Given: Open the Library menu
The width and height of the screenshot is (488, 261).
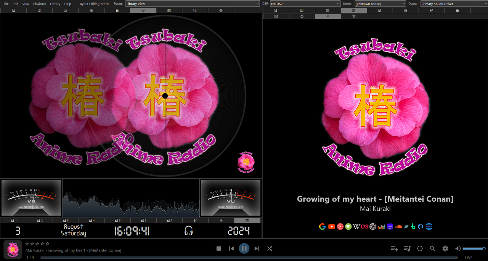Looking at the screenshot, I should click(55, 4).
